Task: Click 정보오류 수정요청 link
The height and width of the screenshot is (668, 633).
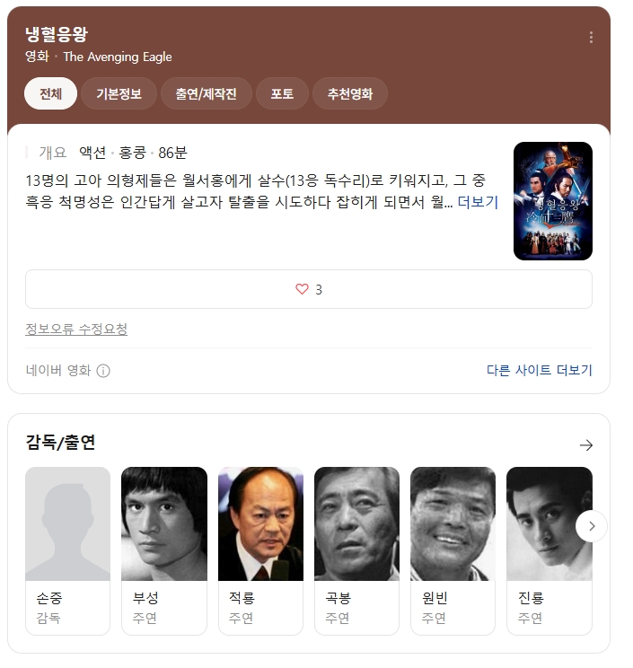Action: (76, 329)
